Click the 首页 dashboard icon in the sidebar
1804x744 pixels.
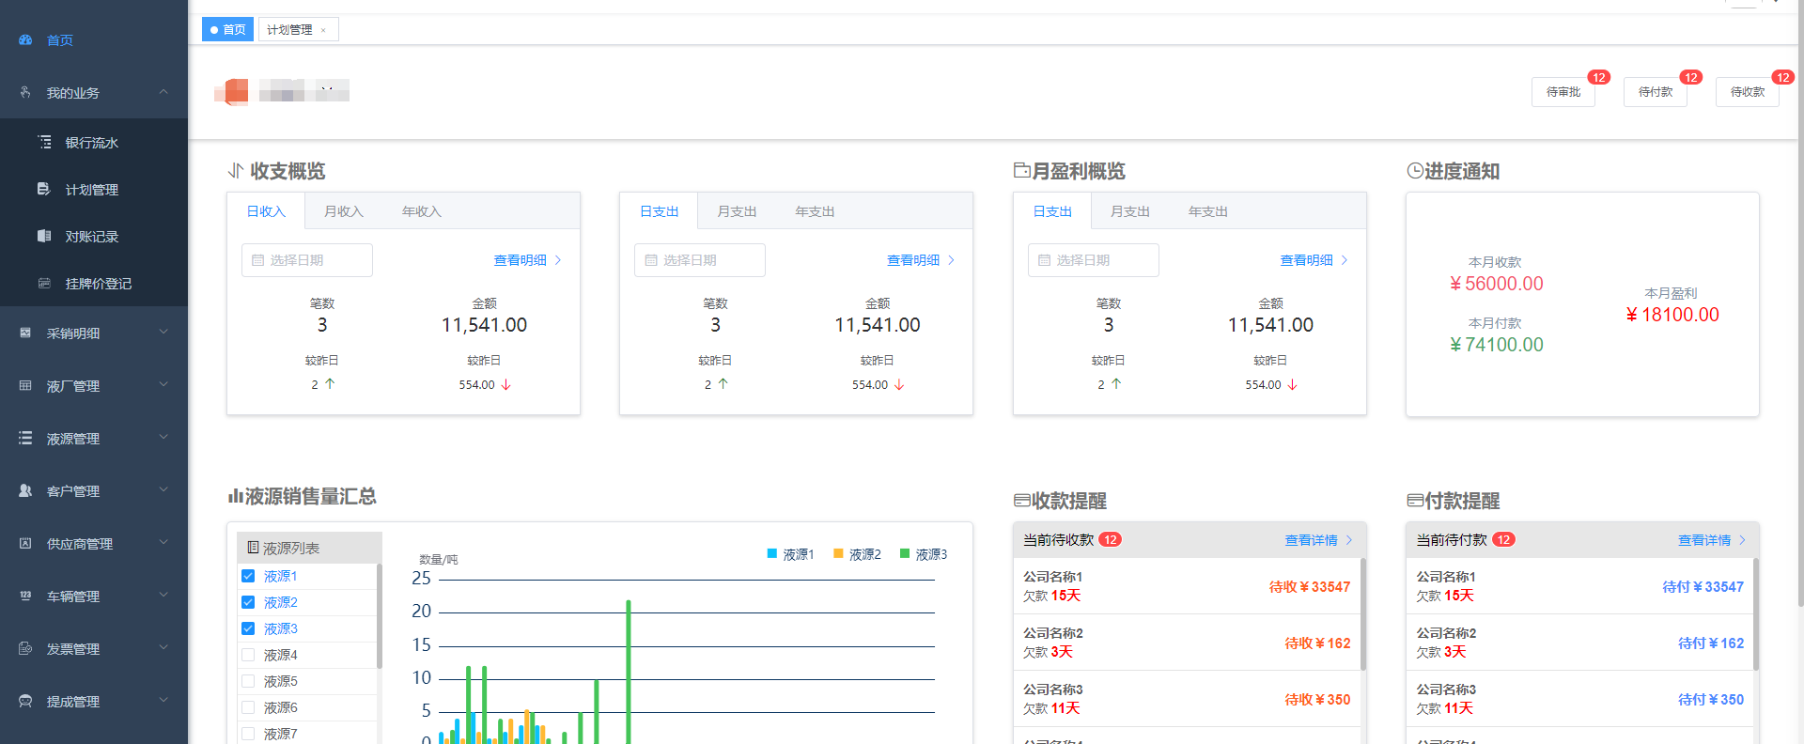pyautogui.click(x=25, y=40)
